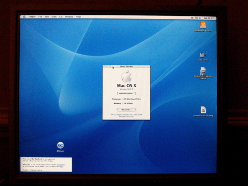Open the Go menu

[61, 17]
